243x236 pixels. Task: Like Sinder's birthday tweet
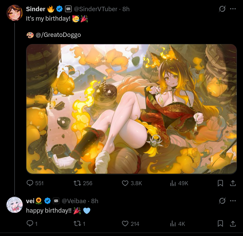[x=132, y=183]
